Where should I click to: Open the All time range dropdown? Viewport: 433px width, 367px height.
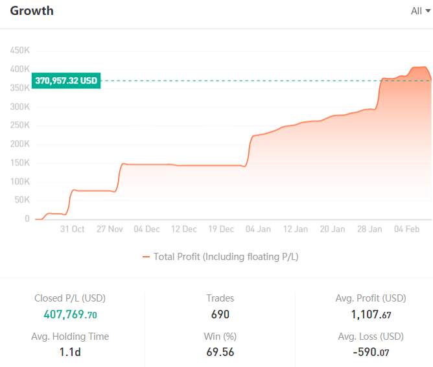click(x=421, y=11)
